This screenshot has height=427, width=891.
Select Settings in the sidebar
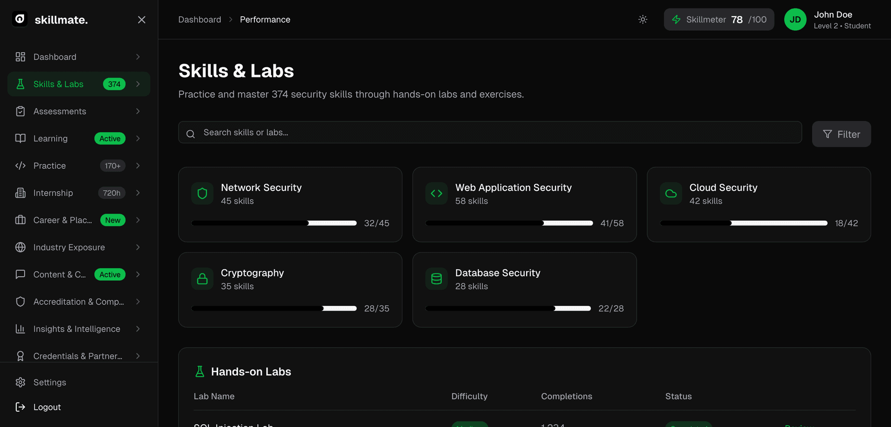[x=79, y=382]
